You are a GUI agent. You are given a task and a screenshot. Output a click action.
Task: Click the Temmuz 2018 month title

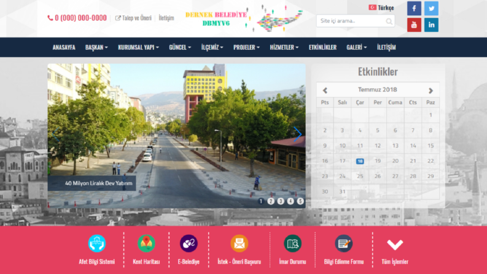tap(377, 90)
